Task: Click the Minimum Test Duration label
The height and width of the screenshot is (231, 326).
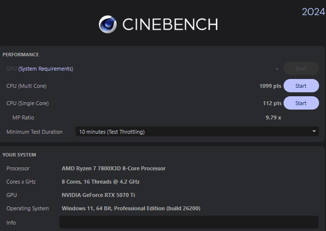Action: 35,132
